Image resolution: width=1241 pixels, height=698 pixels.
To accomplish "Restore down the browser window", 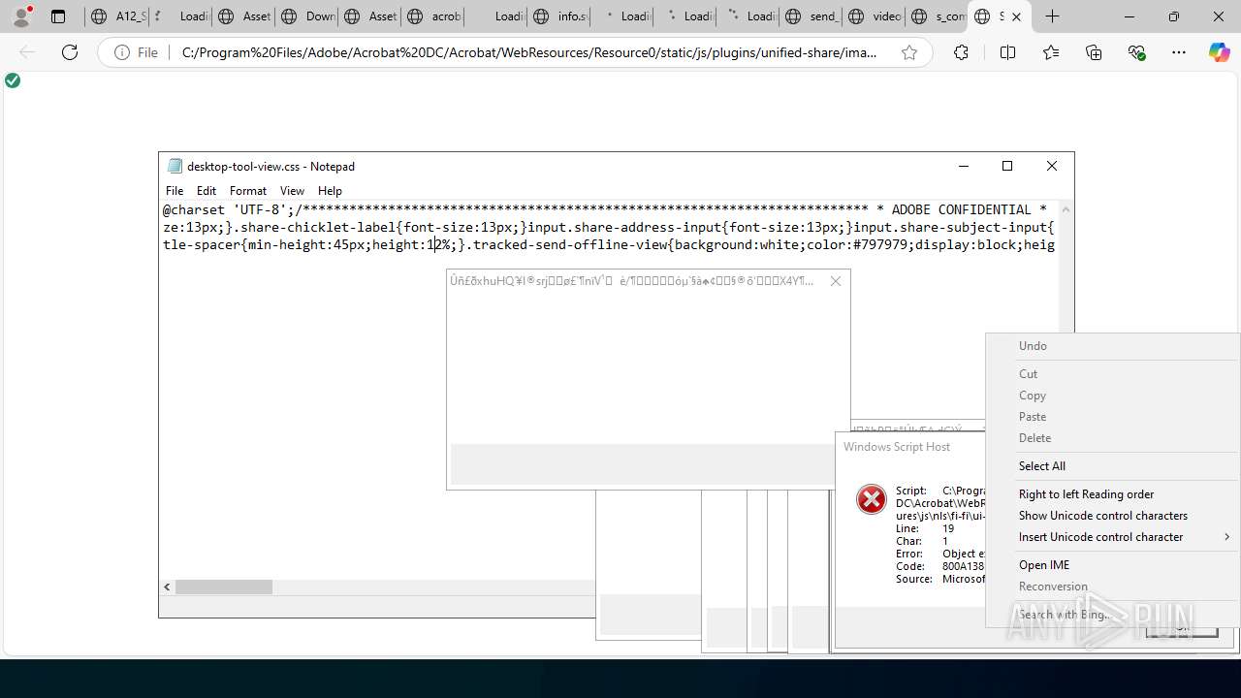I will coord(1174,16).
